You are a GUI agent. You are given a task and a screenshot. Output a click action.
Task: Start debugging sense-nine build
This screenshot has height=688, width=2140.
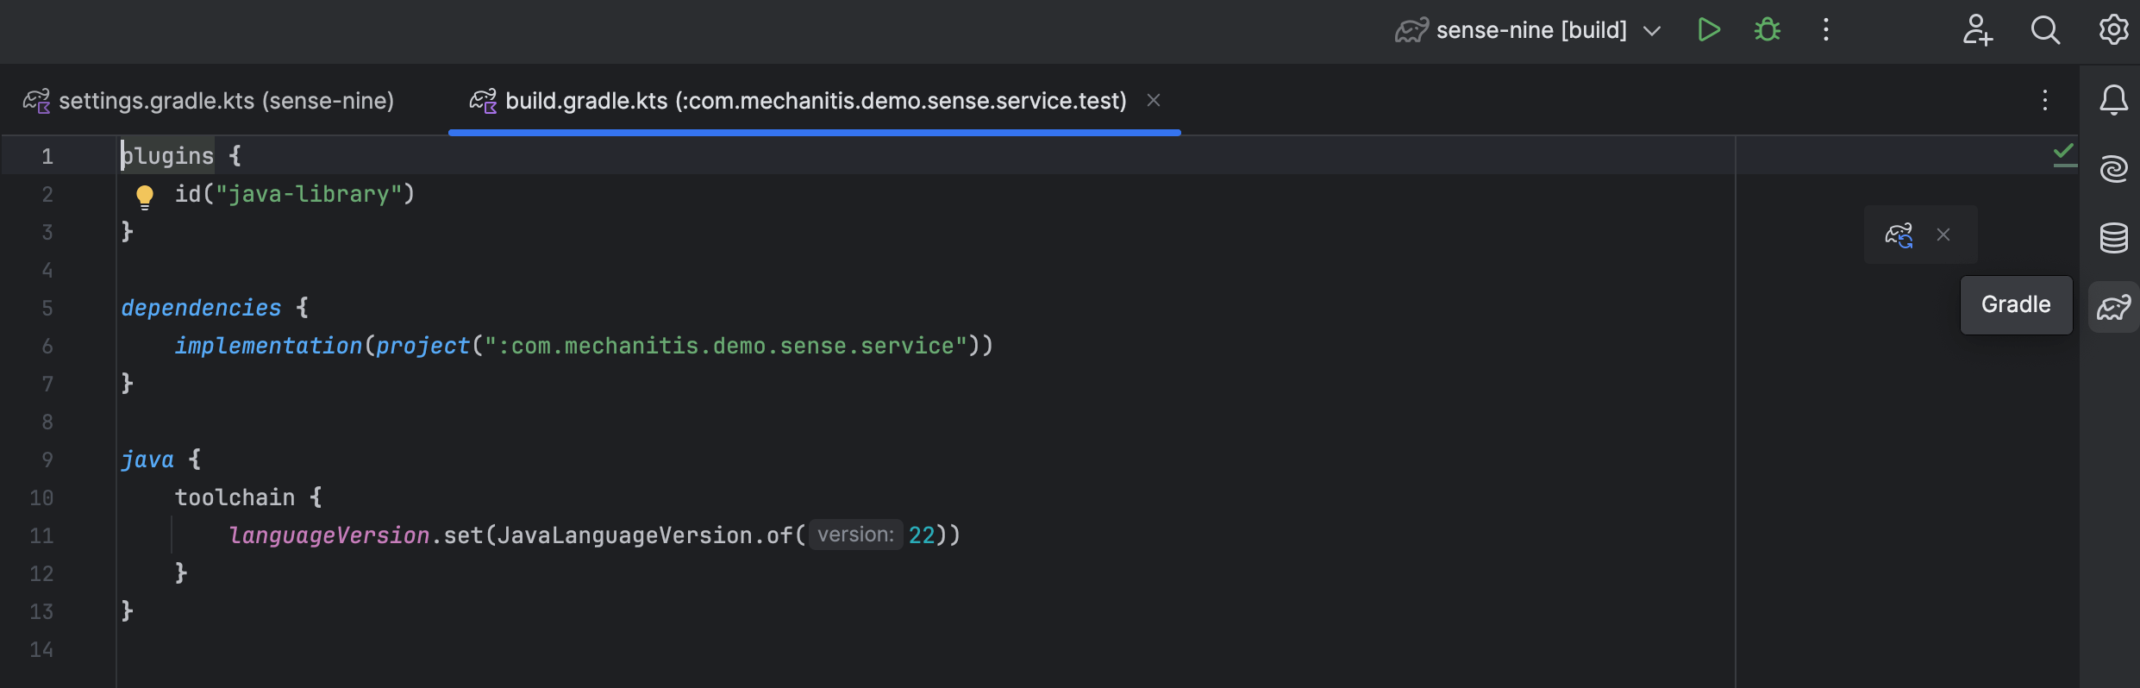pyautogui.click(x=1768, y=30)
